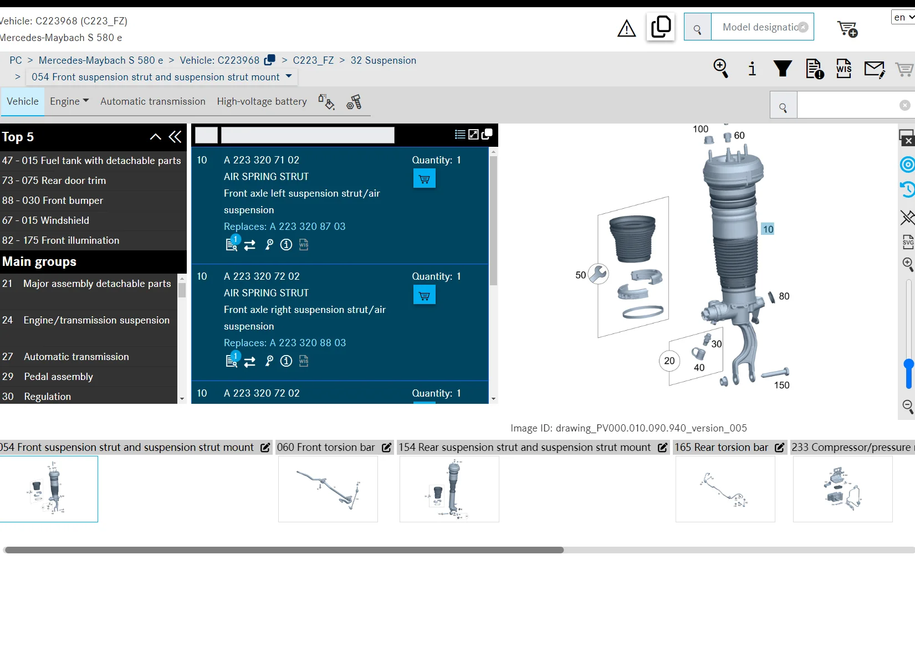Click the detach window icon in parts panel
The width and height of the screenshot is (915, 668).
(x=487, y=134)
